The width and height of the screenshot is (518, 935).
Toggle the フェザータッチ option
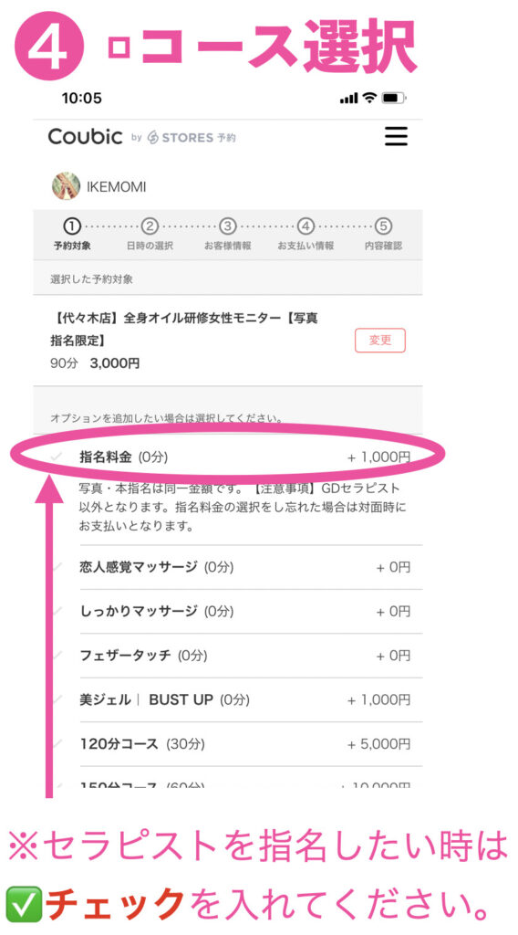pos(228,656)
